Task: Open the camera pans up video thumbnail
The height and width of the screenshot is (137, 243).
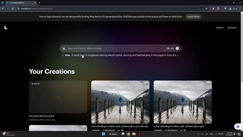Action: (x=120, y=102)
